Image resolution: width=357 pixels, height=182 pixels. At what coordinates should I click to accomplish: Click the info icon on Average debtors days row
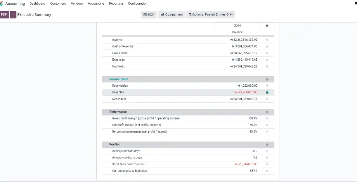267,151
